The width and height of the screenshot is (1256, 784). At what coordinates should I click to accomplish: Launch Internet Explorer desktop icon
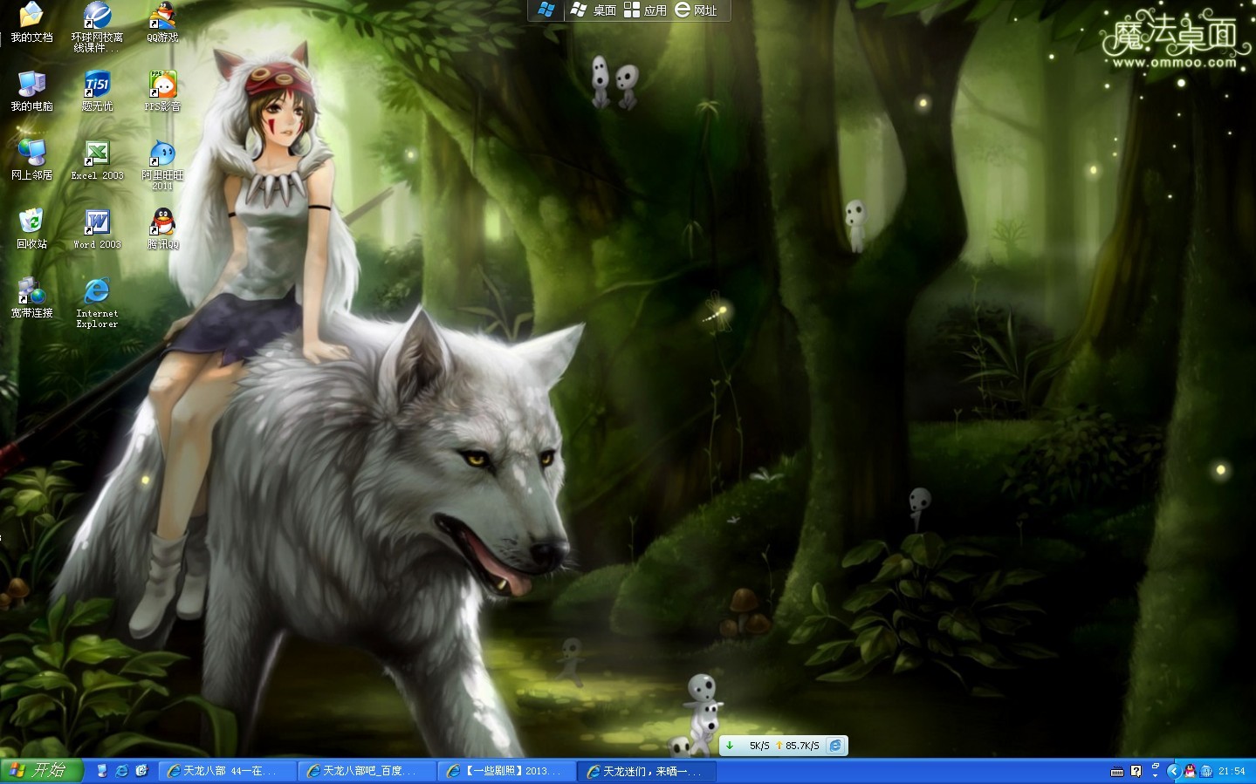coord(97,303)
